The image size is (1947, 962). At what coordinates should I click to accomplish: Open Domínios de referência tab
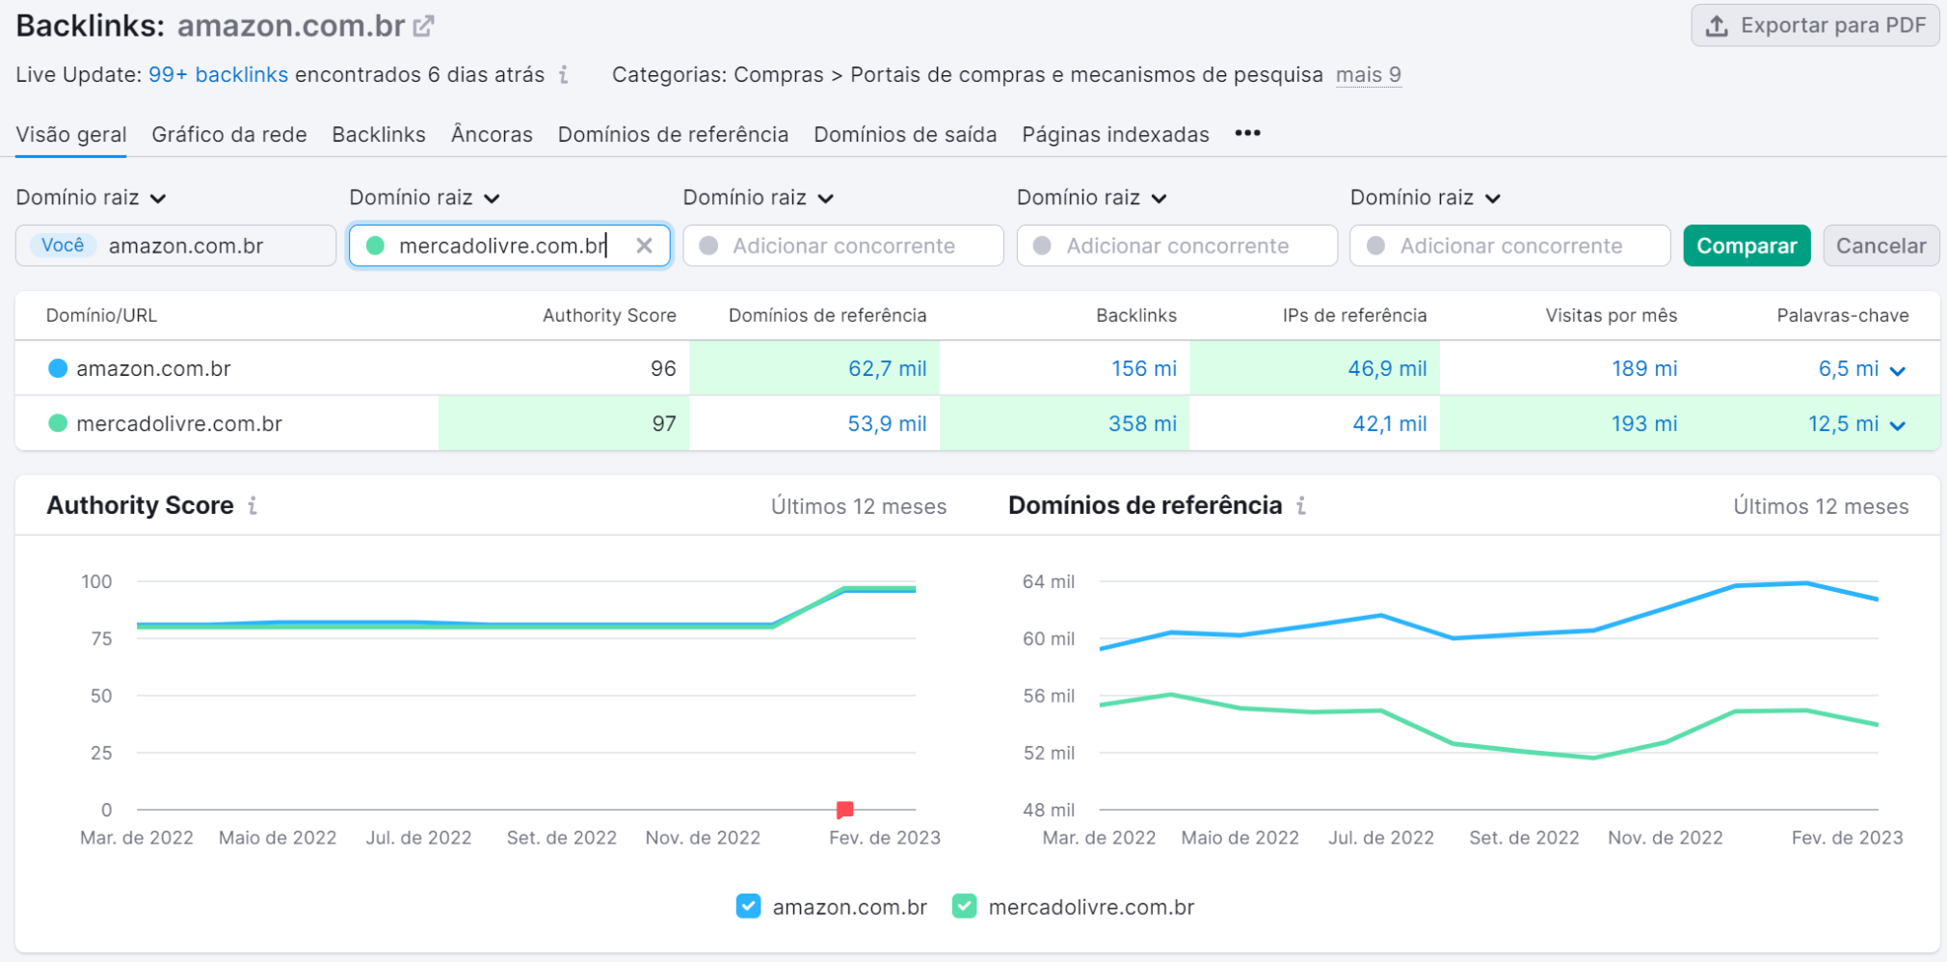point(673,135)
